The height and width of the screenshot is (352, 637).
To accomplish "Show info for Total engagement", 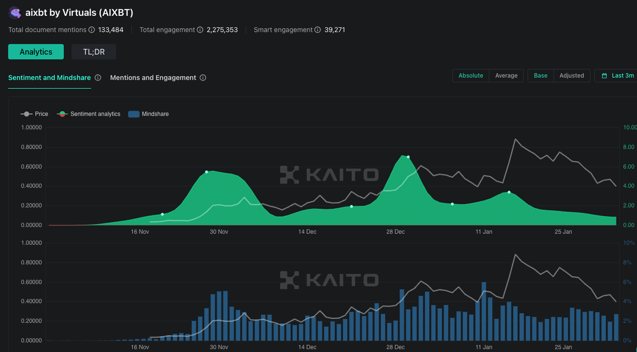I will (x=200, y=30).
